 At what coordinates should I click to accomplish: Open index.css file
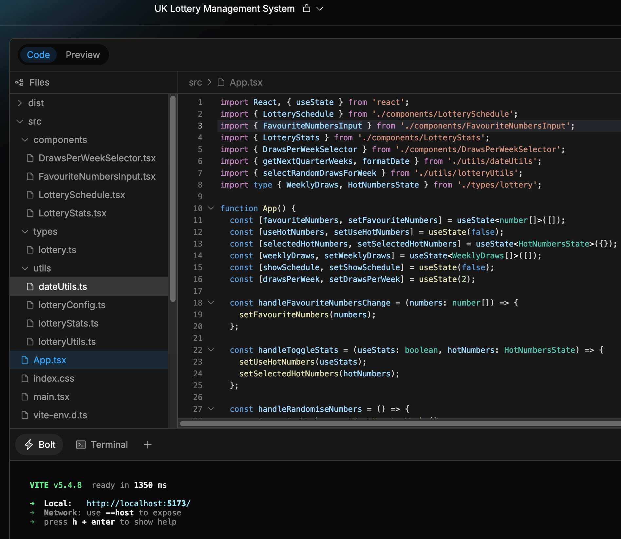pos(89,378)
